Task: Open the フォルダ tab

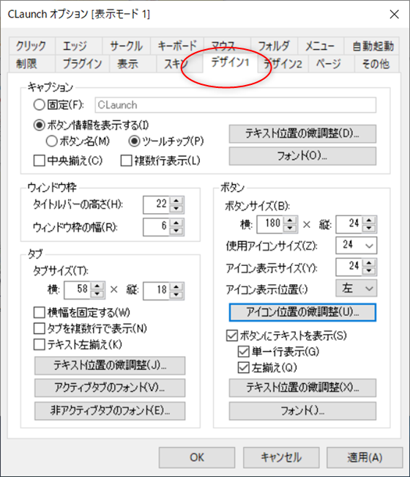Action: pyautogui.click(x=274, y=46)
